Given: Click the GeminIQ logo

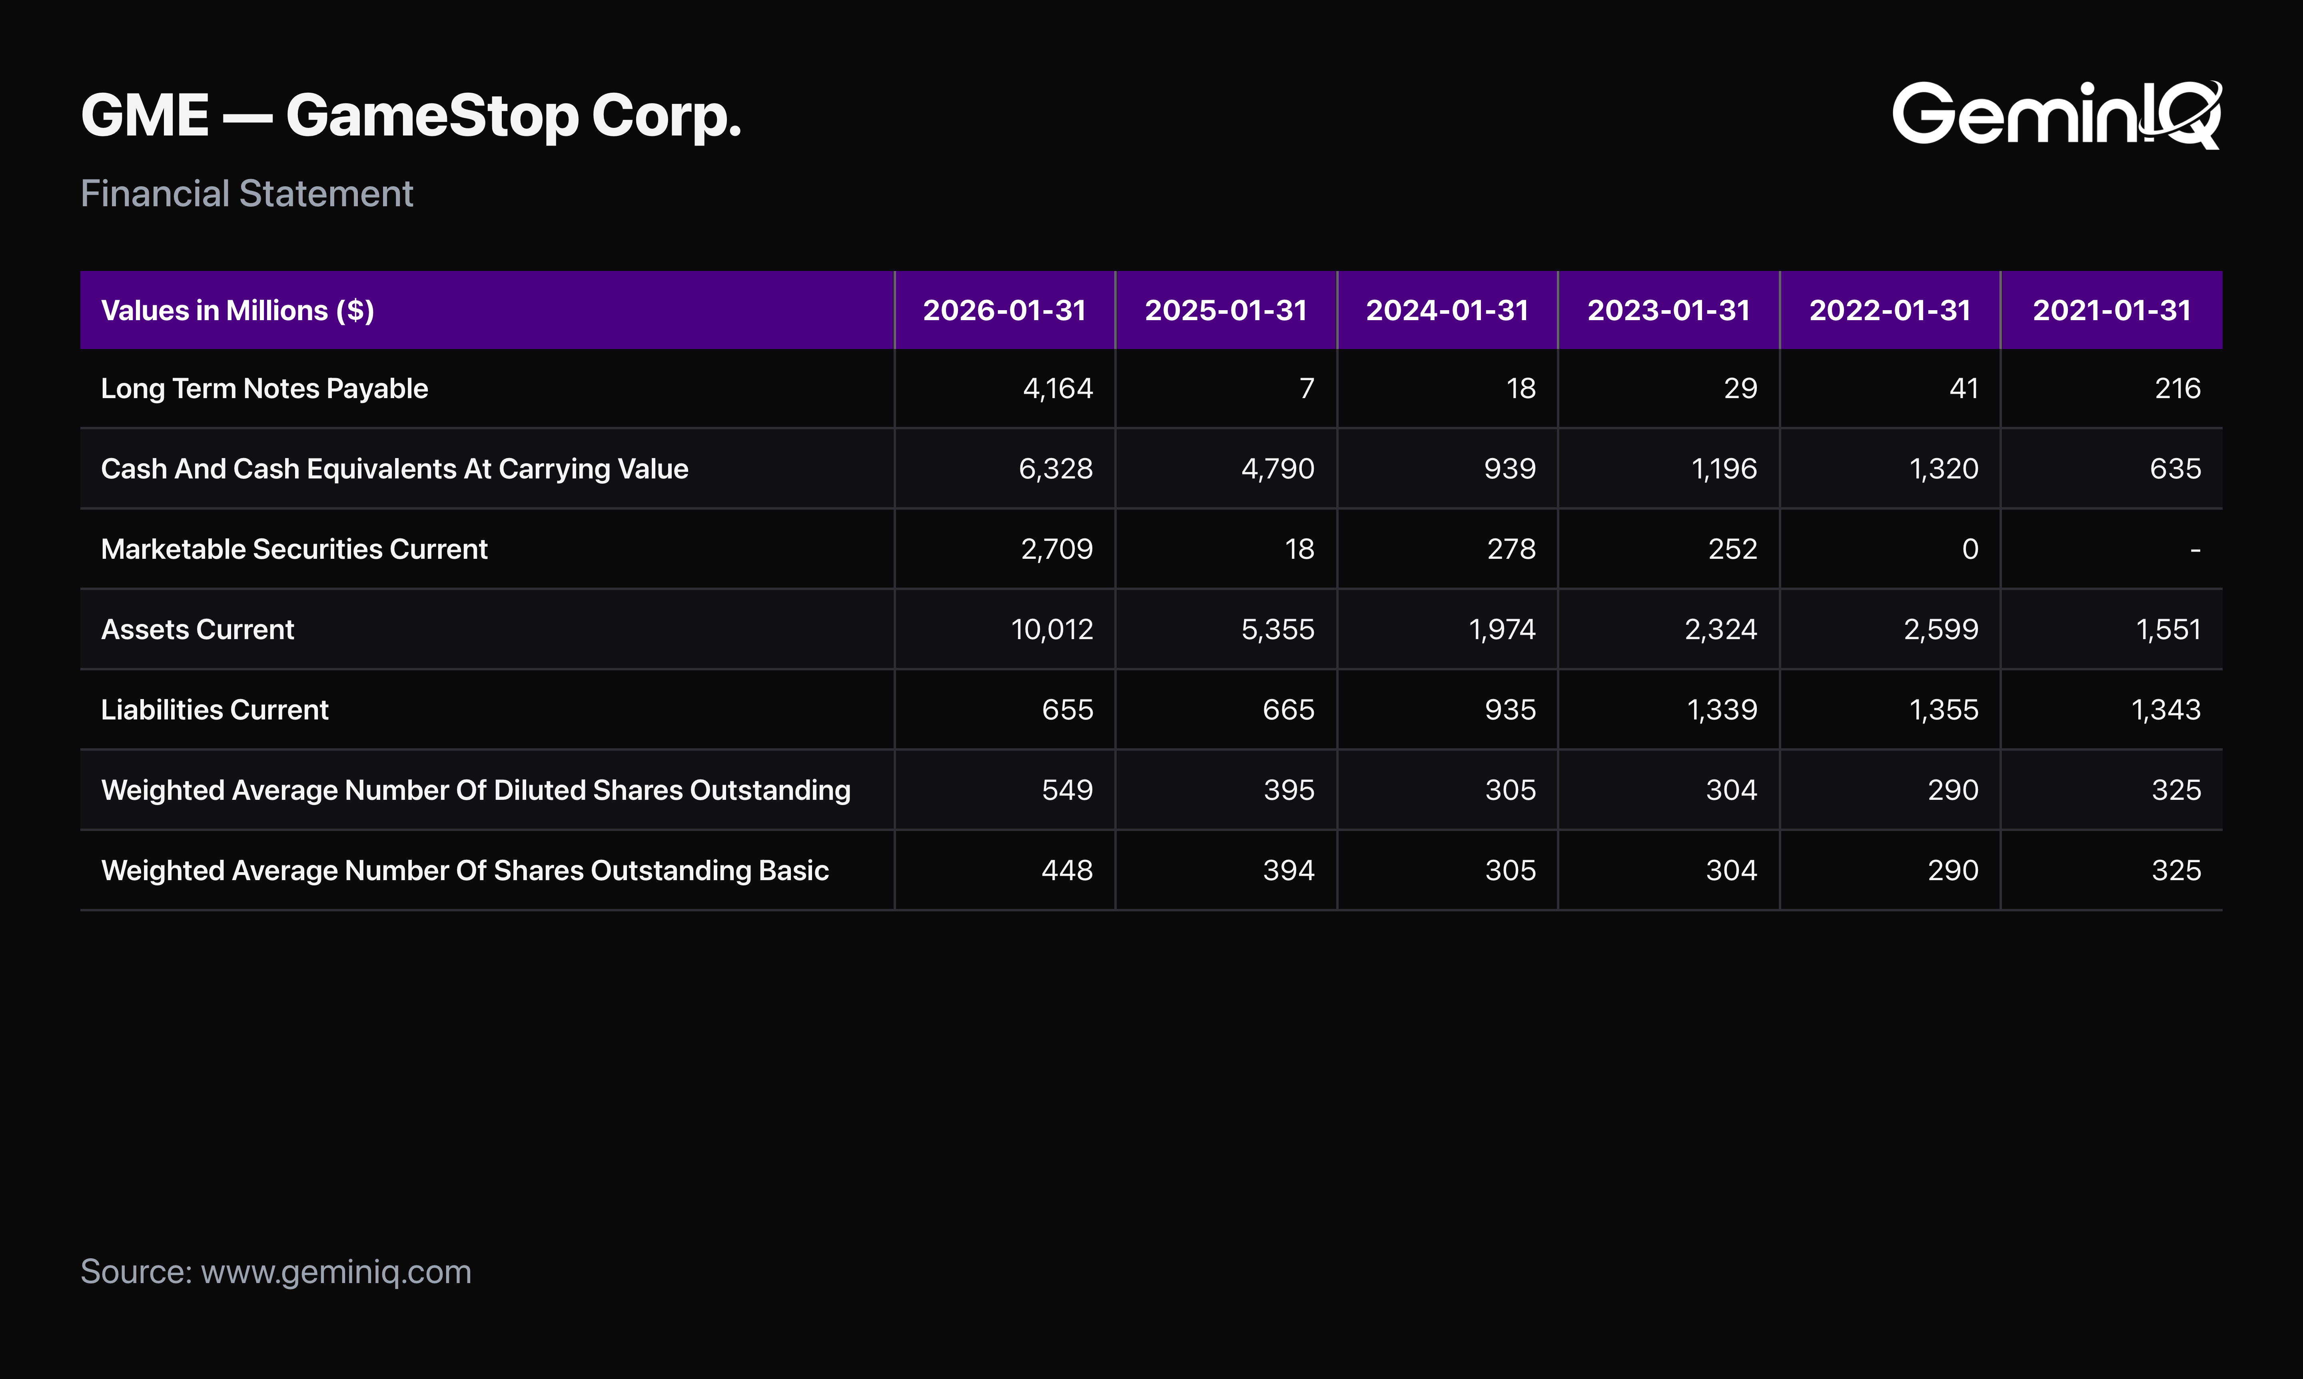Looking at the screenshot, I should [x=2057, y=114].
